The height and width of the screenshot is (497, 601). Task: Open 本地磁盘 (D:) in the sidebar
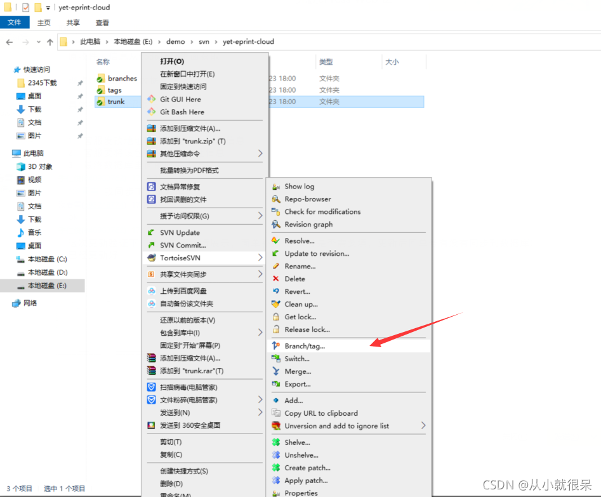pyautogui.click(x=48, y=272)
